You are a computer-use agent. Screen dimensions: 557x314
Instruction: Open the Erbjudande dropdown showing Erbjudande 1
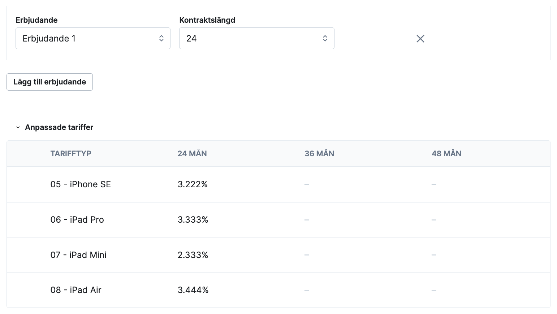coord(93,38)
